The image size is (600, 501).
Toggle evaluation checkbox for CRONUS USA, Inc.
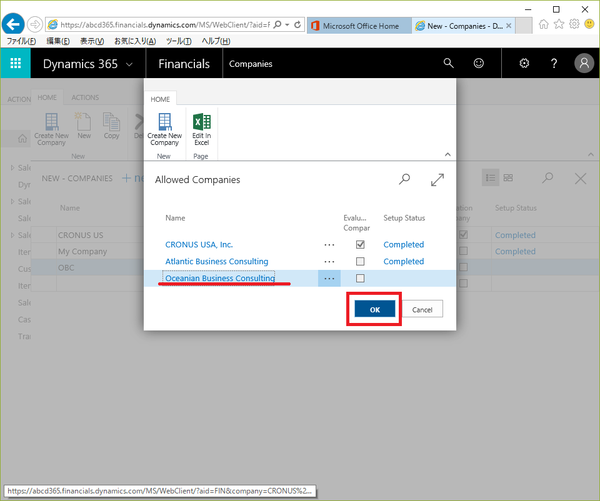[x=360, y=245]
